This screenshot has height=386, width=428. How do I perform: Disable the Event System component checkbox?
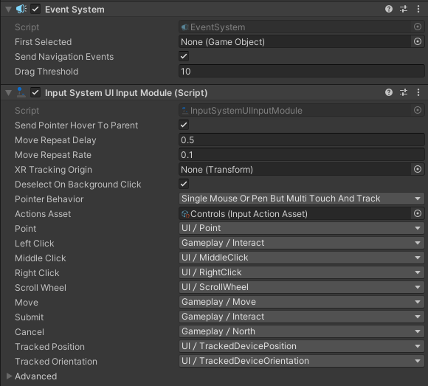pyautogui.click(x=35, y=9)
